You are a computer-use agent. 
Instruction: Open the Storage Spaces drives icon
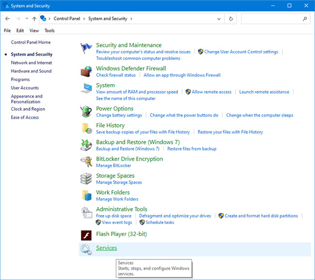pyautogui.click(x=86, y=178)
